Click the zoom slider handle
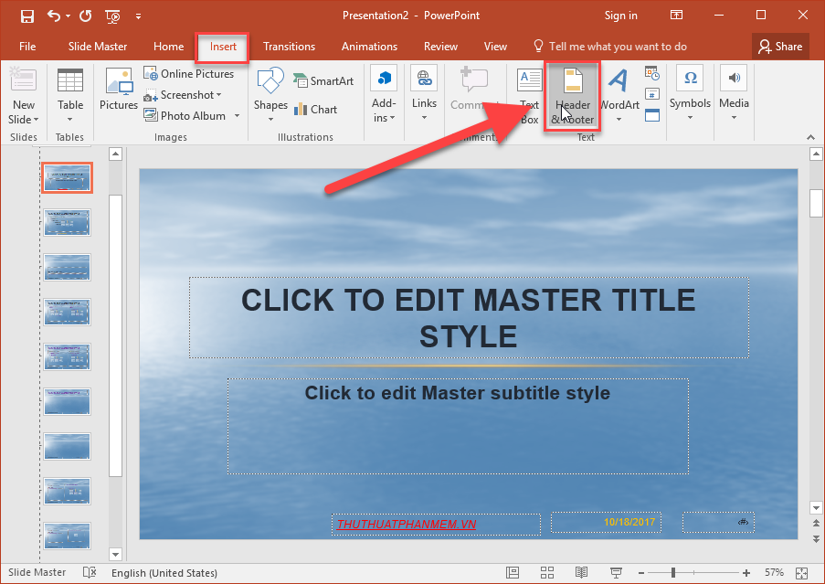Screen dimensions: 825x584 pos(673,572)
